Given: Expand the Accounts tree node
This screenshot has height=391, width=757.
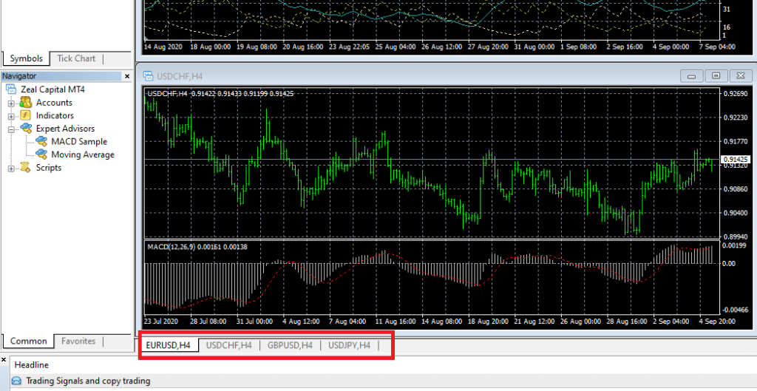Looking at the screenshot, I should pyautogui.click(x=11, y=103).
